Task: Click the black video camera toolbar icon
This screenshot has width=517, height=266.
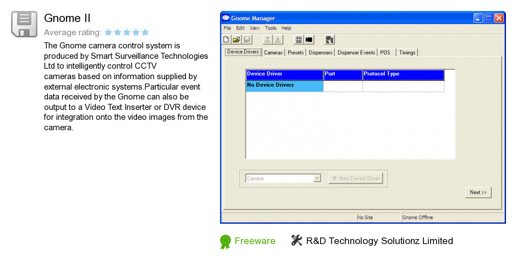Action: tap(309, 40)
